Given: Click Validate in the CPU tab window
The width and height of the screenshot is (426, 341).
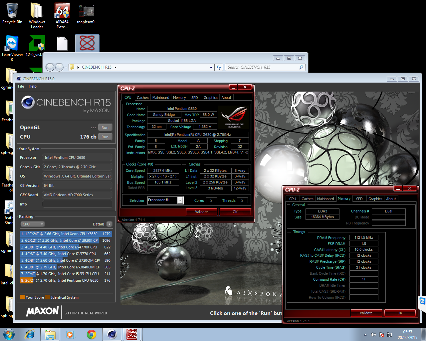Looking at the screenshot, I should coord(201,212).
